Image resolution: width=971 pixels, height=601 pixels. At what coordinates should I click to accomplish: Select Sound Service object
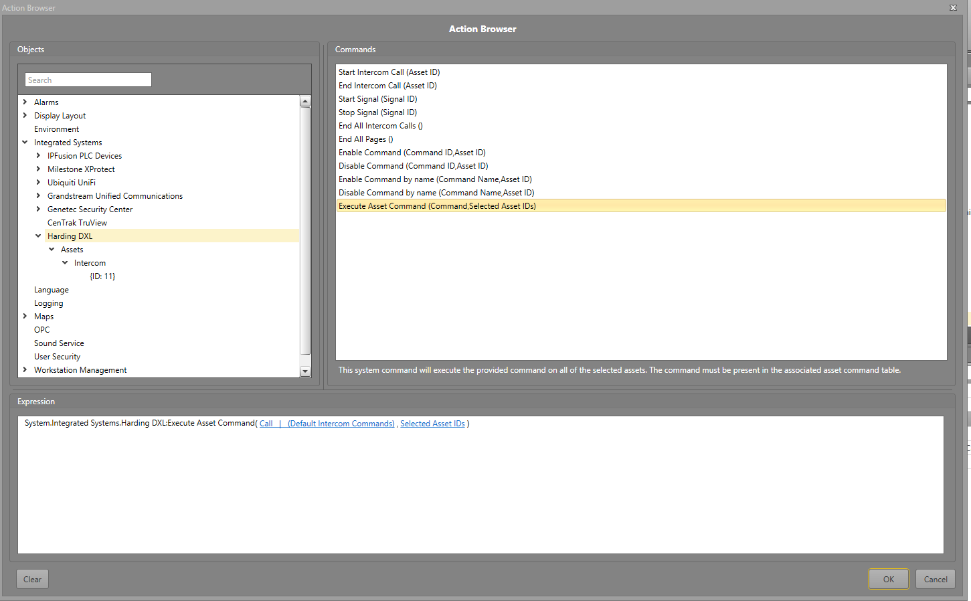point(59,343)
